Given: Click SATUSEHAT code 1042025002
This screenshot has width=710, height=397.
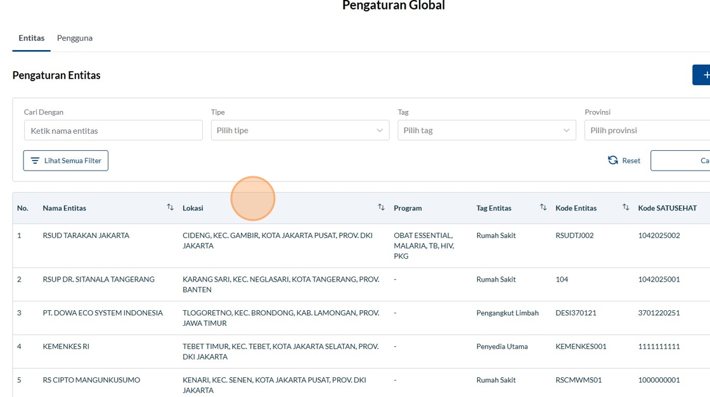Looking at the screenshot, I should (659, 235).
